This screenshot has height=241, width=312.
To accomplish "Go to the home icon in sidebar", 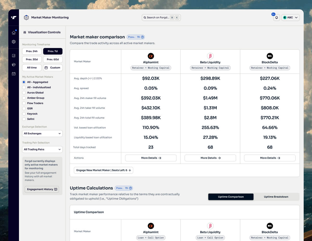I will (14, 33).
